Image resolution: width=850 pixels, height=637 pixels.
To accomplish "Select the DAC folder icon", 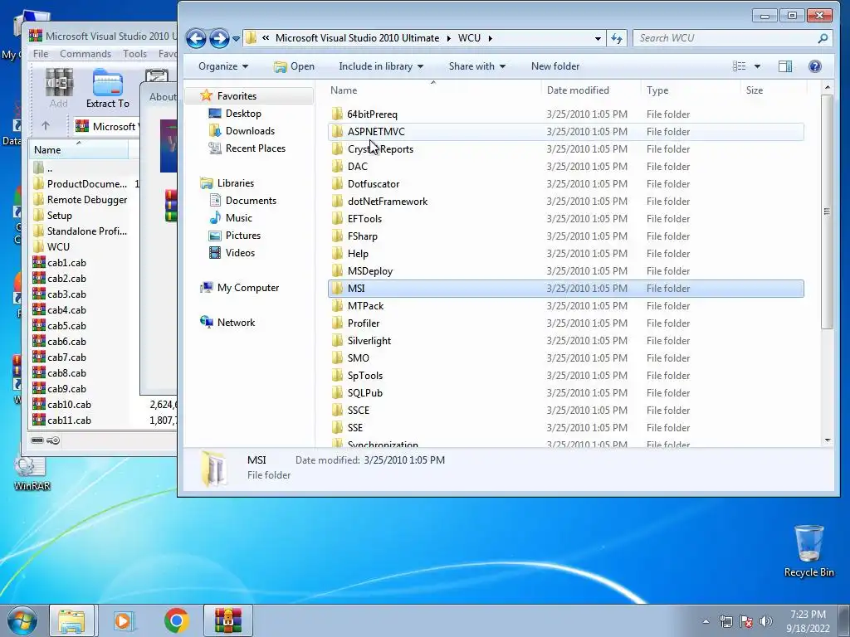I will (337, 166).
